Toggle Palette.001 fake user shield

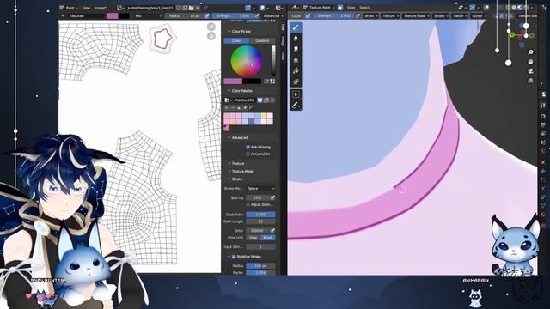tap(260, 100)
